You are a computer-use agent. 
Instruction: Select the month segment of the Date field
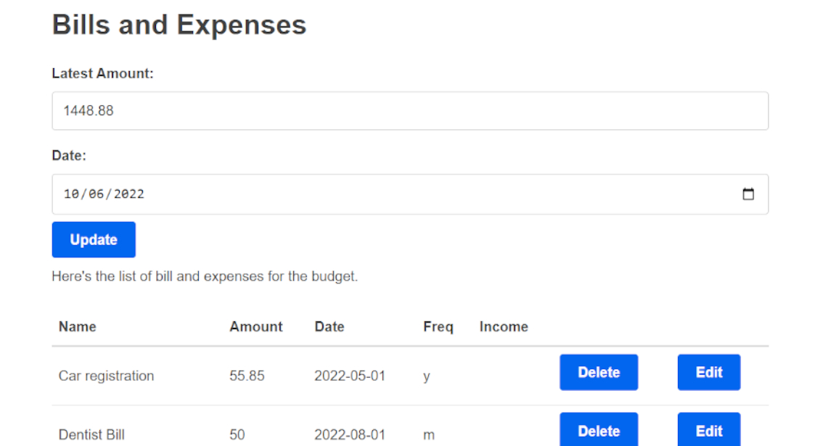click(x=71, y=194)
